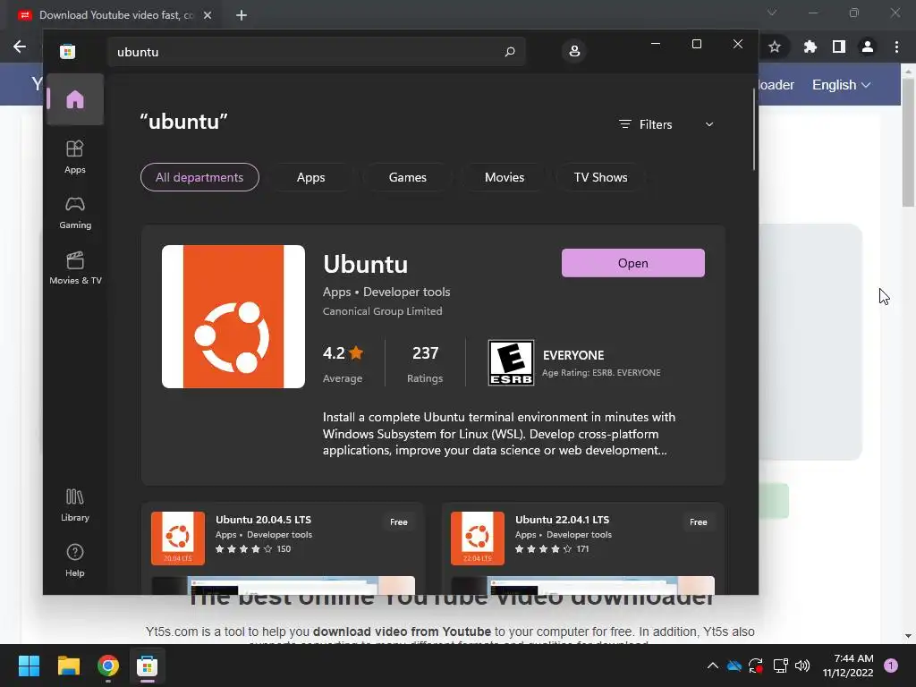Viewport: 916px width, 687px height.
Task: Click the Ubuntu app logo image
Action: point(233,316)
